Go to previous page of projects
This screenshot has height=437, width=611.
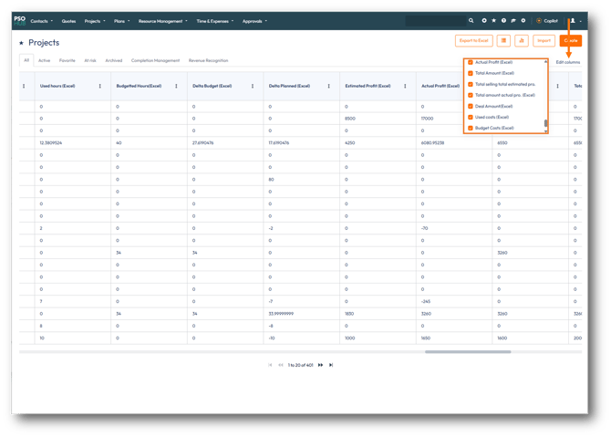coord(281,365)
